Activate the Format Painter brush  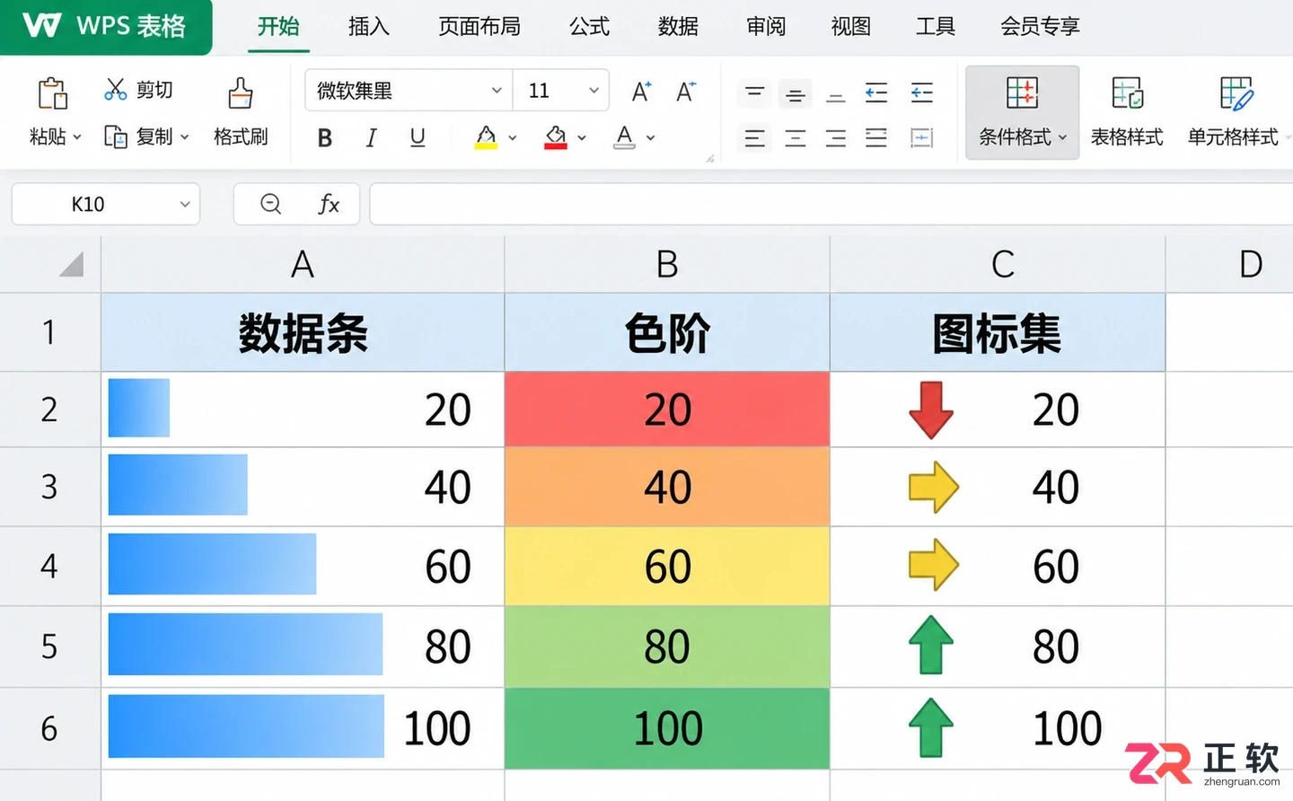coord(240,92)
